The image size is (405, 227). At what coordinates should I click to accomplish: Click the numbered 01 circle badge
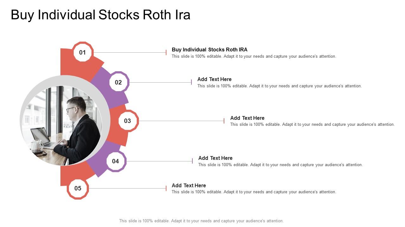(83, 52)
